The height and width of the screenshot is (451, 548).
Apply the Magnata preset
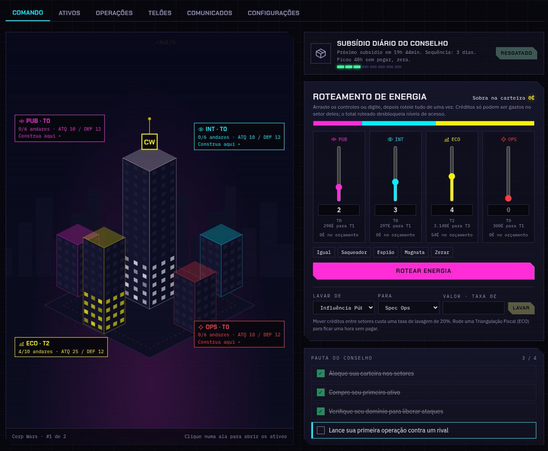click(415, 252)
